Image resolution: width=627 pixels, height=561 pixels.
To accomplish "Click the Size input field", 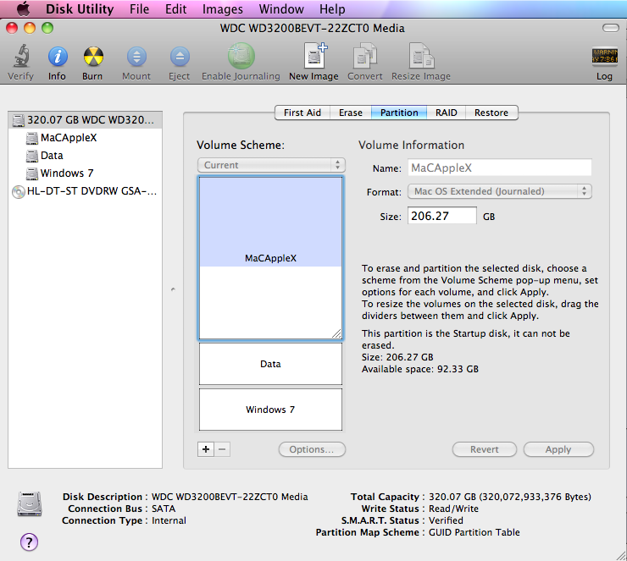I will (x=441, y=216).
